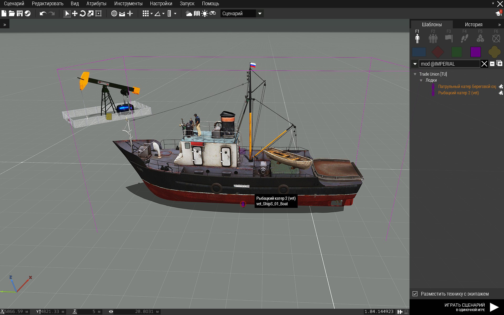Select the Move widget tool

pyautogui.click(x=75, y=14)
